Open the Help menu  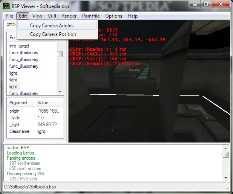(x=133, y=16)
